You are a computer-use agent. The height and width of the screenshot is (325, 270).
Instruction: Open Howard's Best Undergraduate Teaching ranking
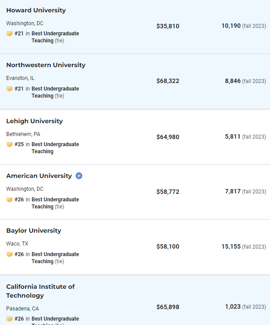click(55, 37)
